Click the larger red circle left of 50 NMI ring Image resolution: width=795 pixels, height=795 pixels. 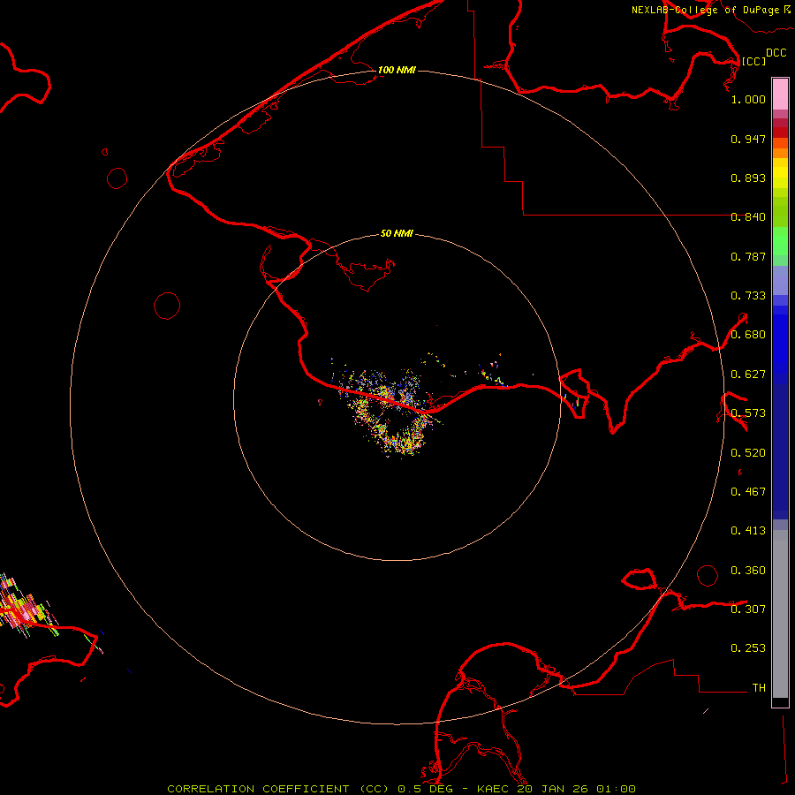[167, 306]
